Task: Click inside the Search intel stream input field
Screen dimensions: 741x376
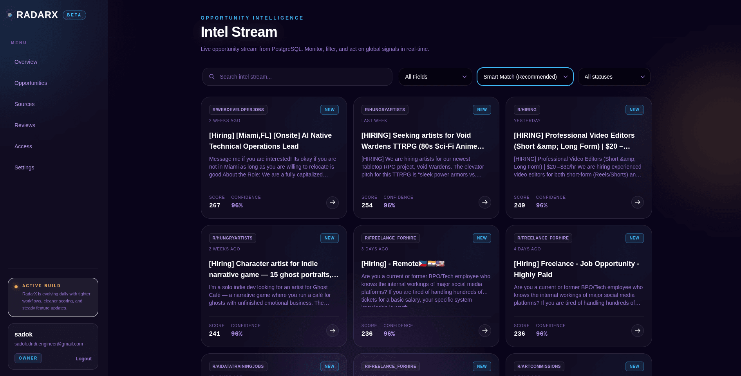Action: [297, 77]
